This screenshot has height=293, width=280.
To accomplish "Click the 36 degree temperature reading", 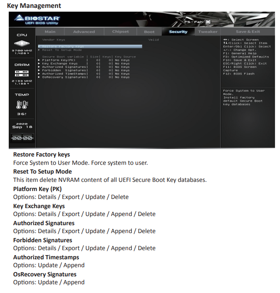I will pos(22,114).
